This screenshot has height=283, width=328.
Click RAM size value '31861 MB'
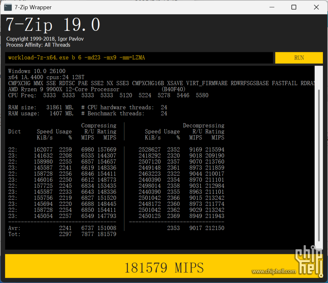60,107
